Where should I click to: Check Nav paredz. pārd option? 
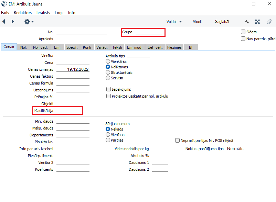point(243,39)
